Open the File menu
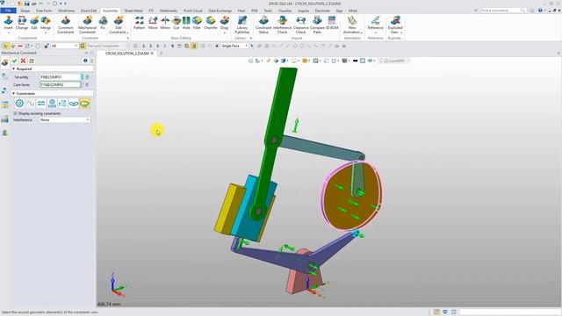 8,11
